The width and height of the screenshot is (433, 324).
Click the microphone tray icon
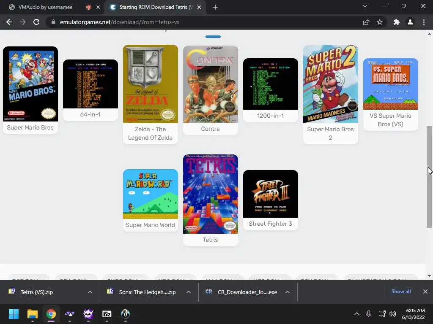(369, 314)
